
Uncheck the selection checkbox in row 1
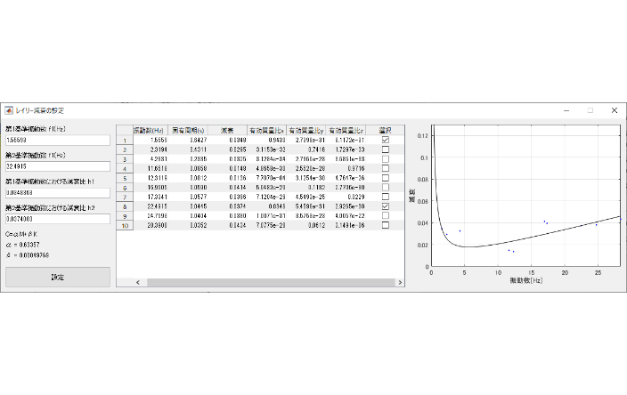(x=385, y=140)
